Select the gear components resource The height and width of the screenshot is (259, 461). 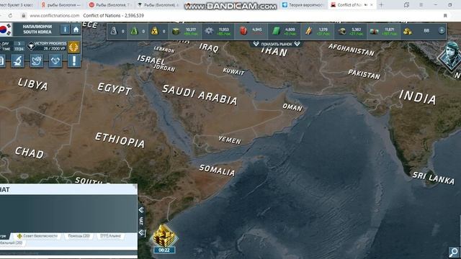(209, 31)
